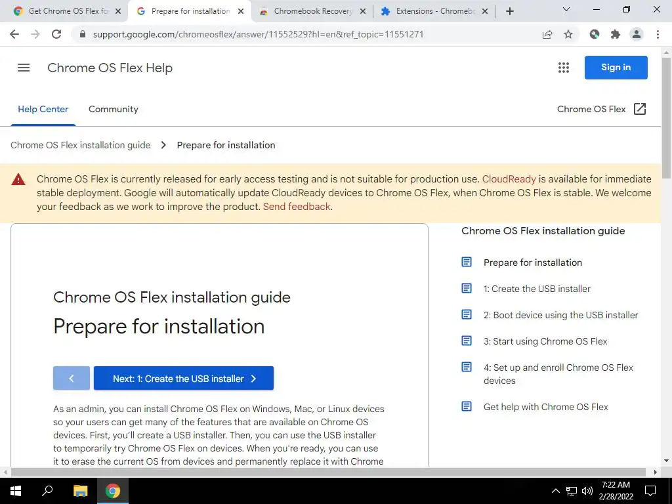
Task: Open the Help Center tab
Action: pyautogui.click(x=43, y=110)
